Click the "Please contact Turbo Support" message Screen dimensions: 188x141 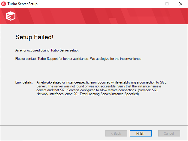point(79,59)
